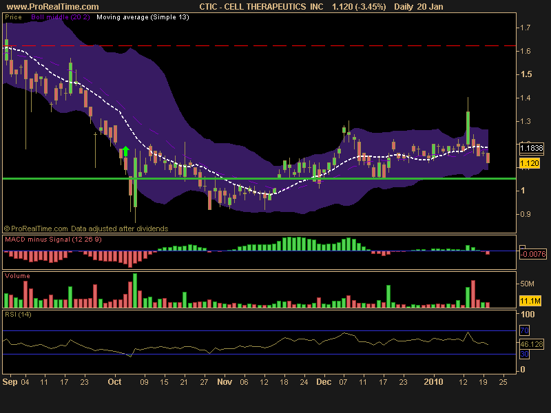Screen dimensions: 551x413
Task: Click the 1.6 price axis label
Action: pyautogui.click(x=526, y=51)
